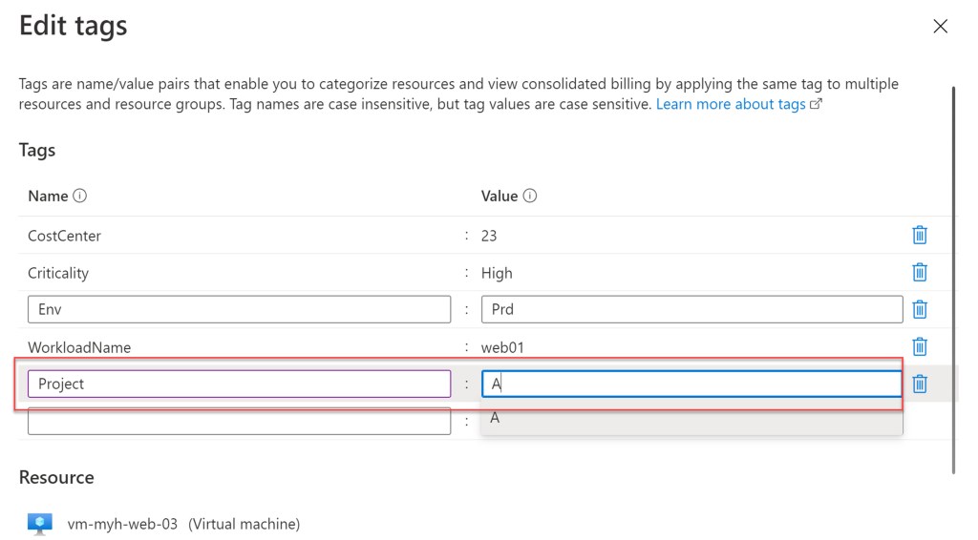Click the panel's vertical scrollbar
The image size is (978, 540).
[x=952, y=277]
